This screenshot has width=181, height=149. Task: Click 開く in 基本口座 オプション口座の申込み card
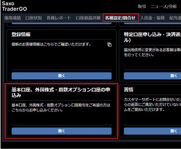coord(62,131)
